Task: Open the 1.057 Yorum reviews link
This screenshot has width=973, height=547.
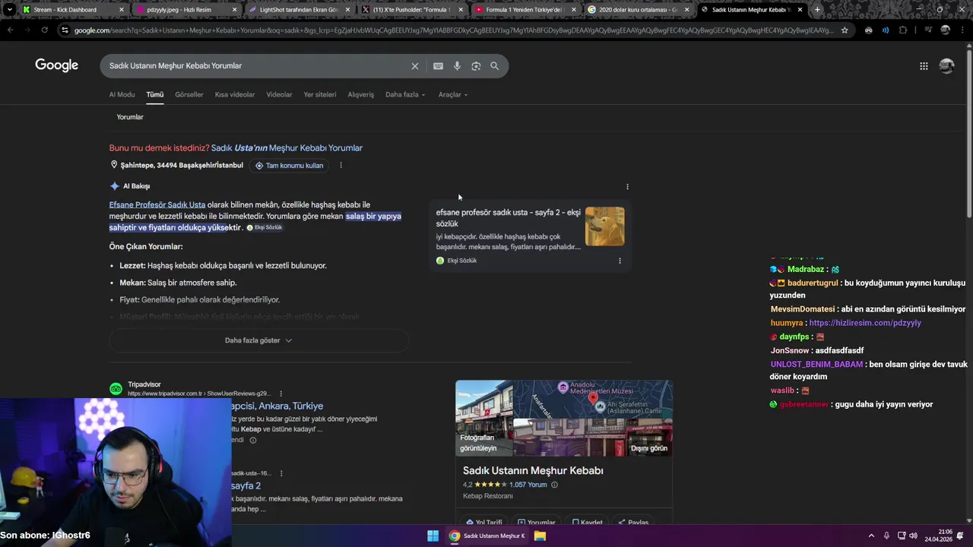Action: pyautogui.click(x=528, y=485)
